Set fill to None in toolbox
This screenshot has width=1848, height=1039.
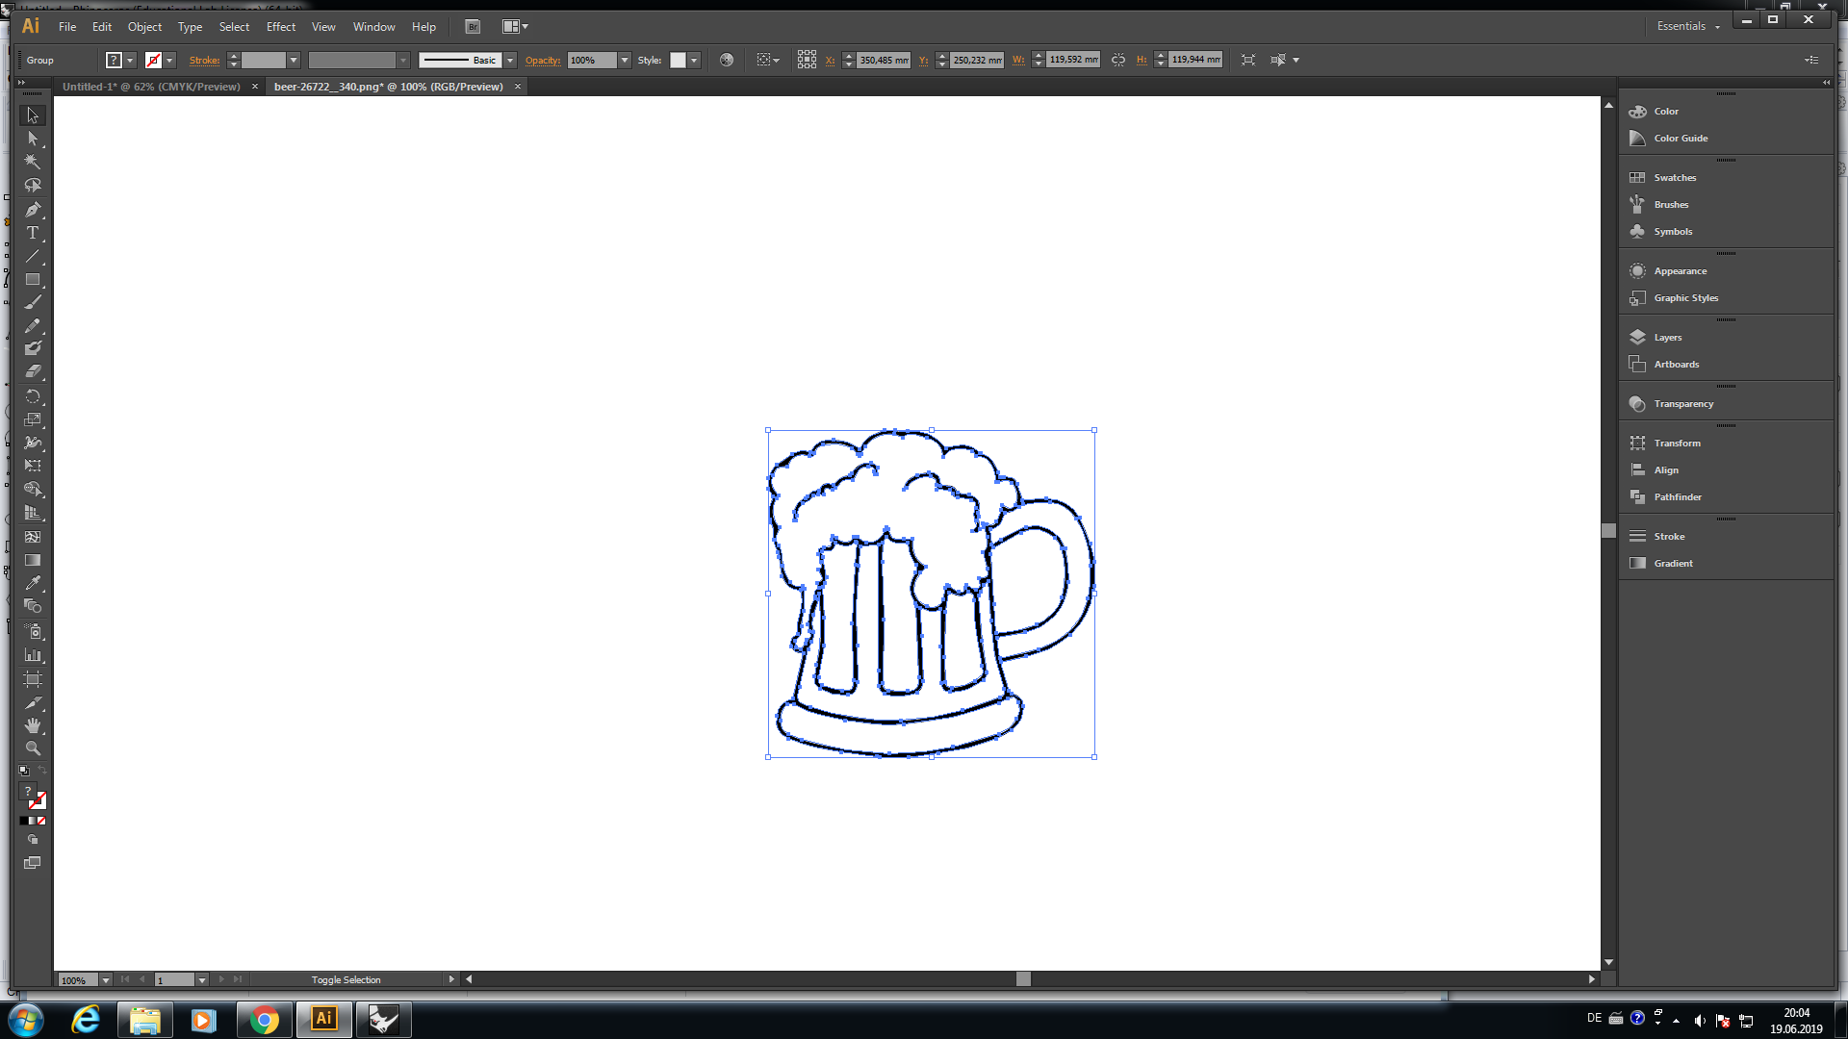[x=41, y=821]
